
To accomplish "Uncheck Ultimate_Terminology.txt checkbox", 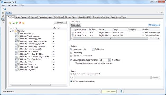I will pyautogui.click(x=16, y=36).
